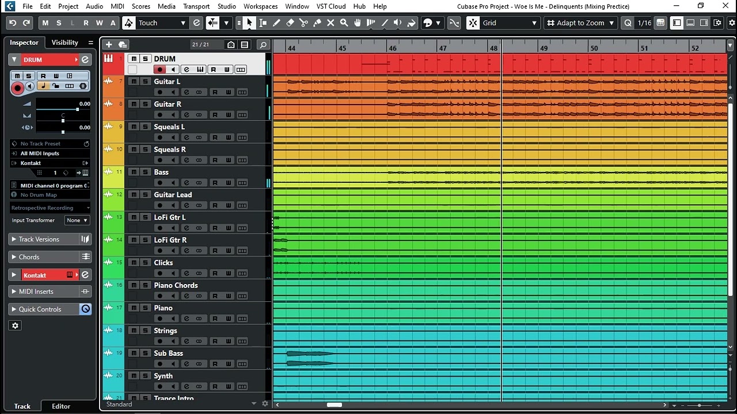Toggle monitor on Strings track

click(x=173, y=341)
